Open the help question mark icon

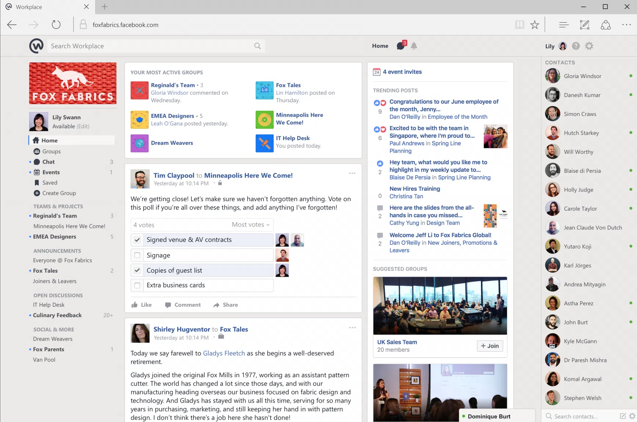point(576,46)
